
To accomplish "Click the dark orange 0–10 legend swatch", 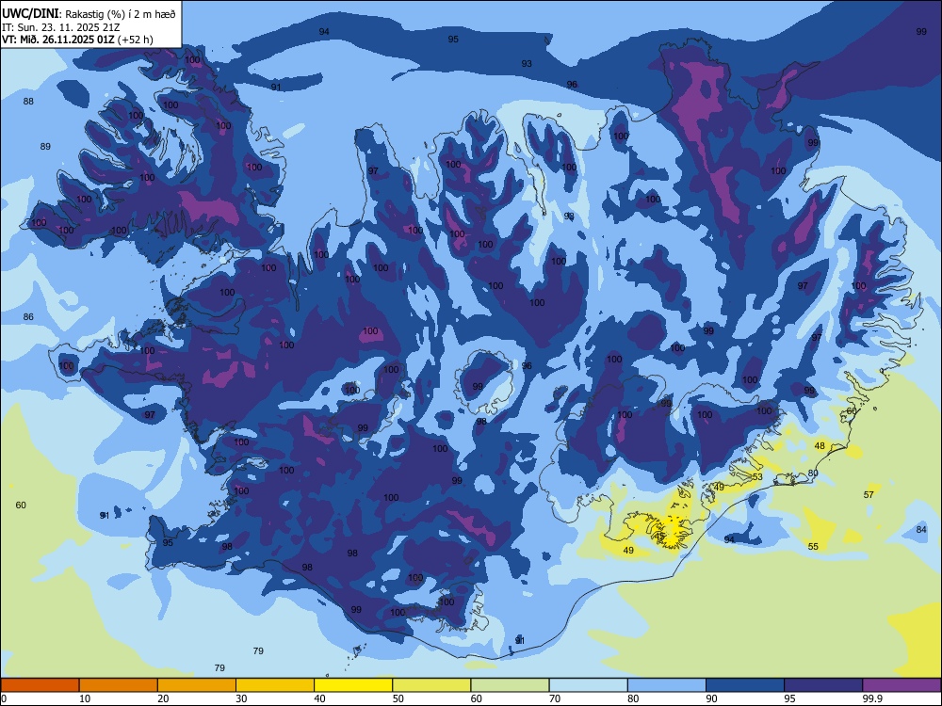I will [x=40, y=685].
